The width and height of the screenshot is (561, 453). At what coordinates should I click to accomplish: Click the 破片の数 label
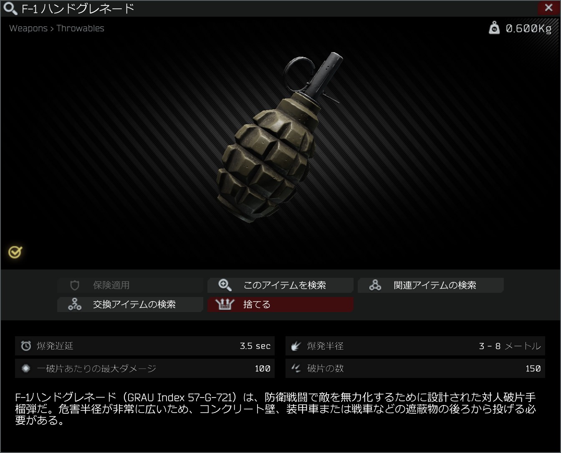tap(326, 368)
